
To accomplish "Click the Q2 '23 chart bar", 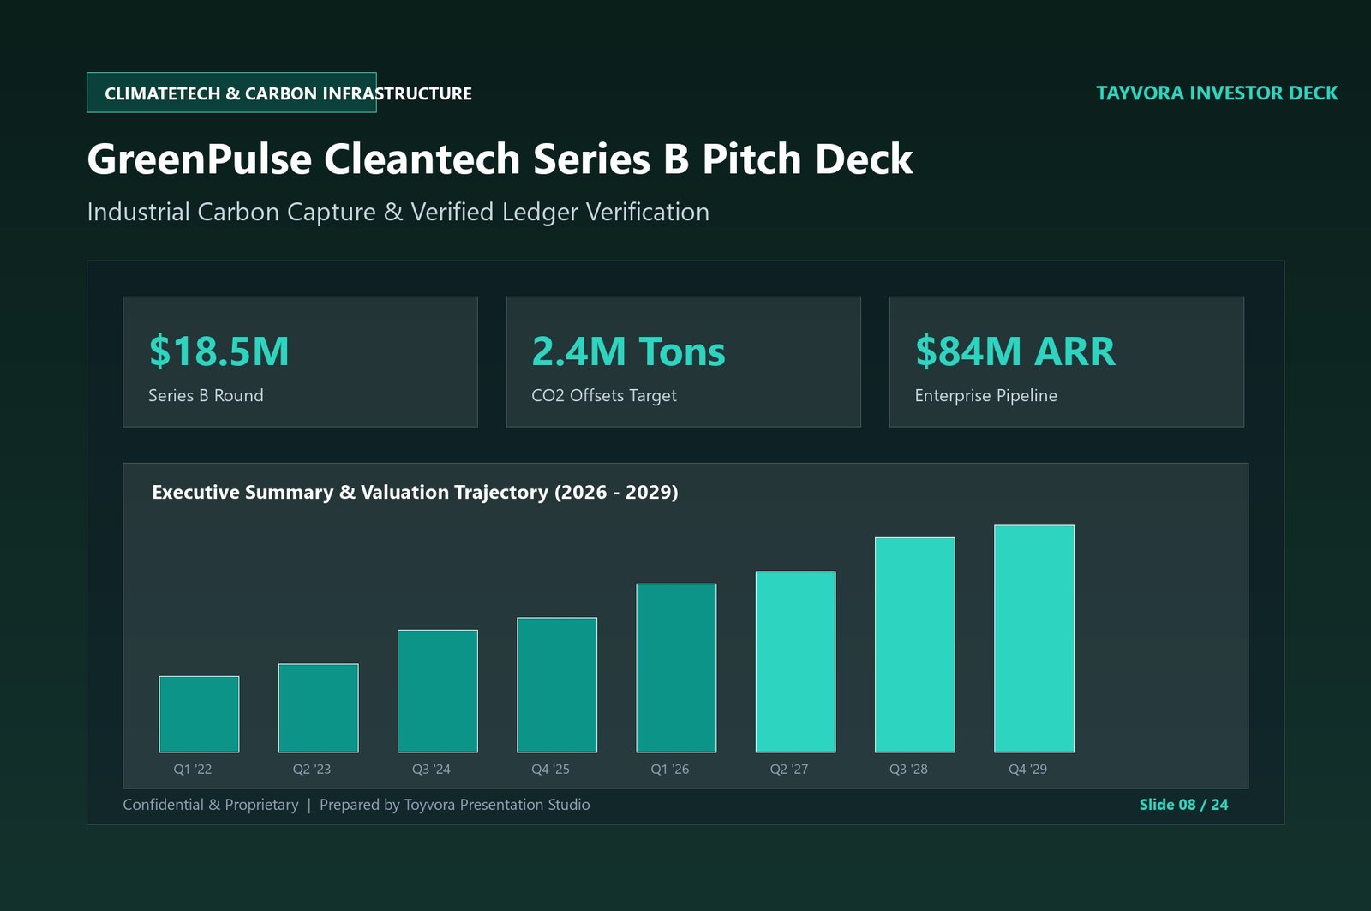I will coord(318,708).
